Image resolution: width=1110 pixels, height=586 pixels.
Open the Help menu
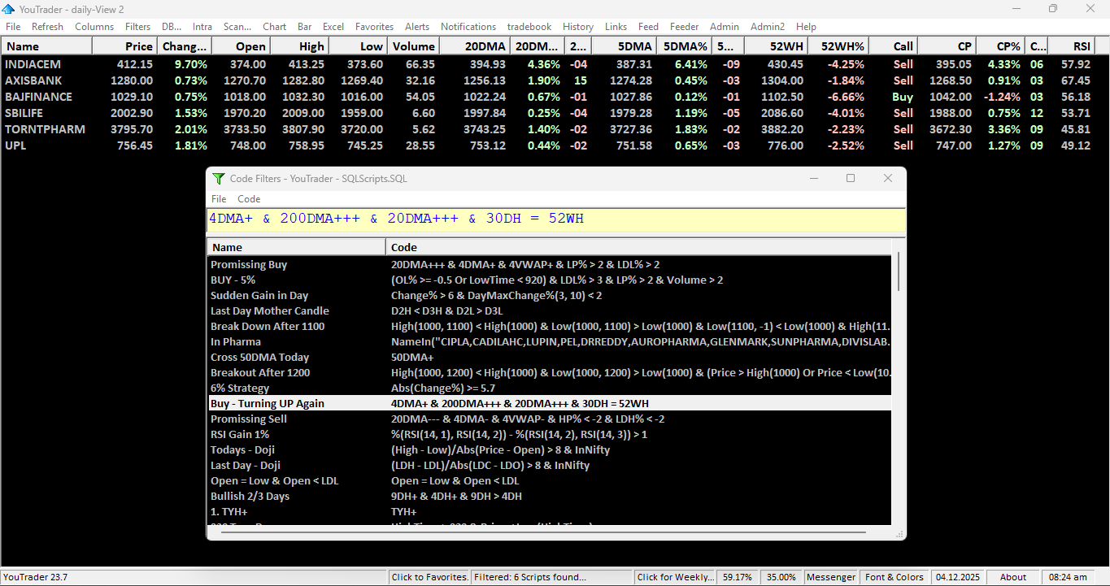tap(806, 27)
